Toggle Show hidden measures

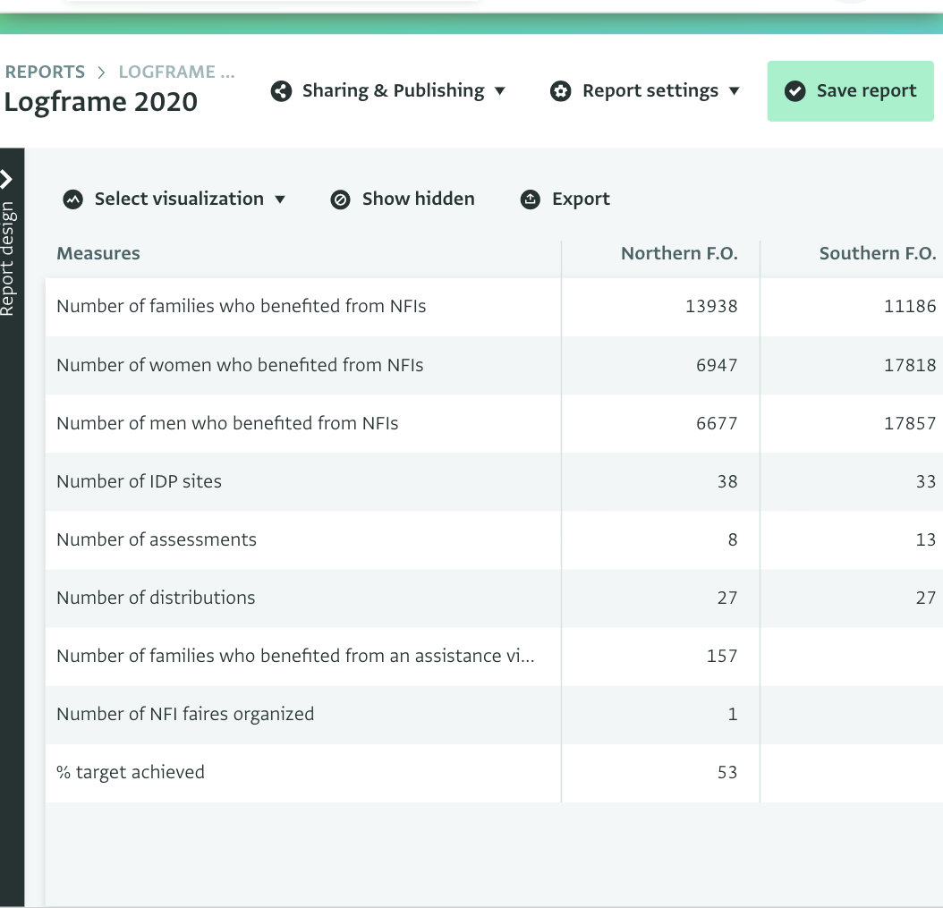(x=418, y=199)
